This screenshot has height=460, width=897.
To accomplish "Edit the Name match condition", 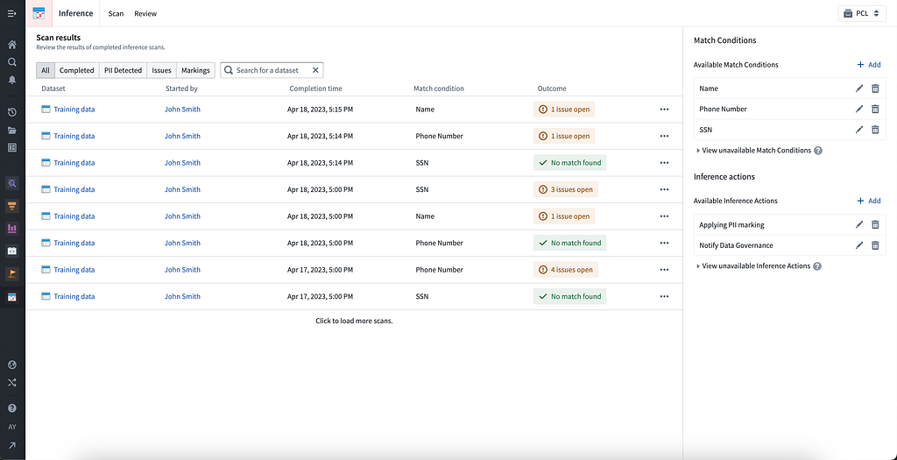I will 858,88.
